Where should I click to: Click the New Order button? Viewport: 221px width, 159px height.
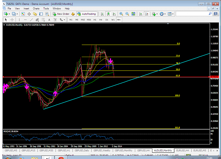coord(61,14)
